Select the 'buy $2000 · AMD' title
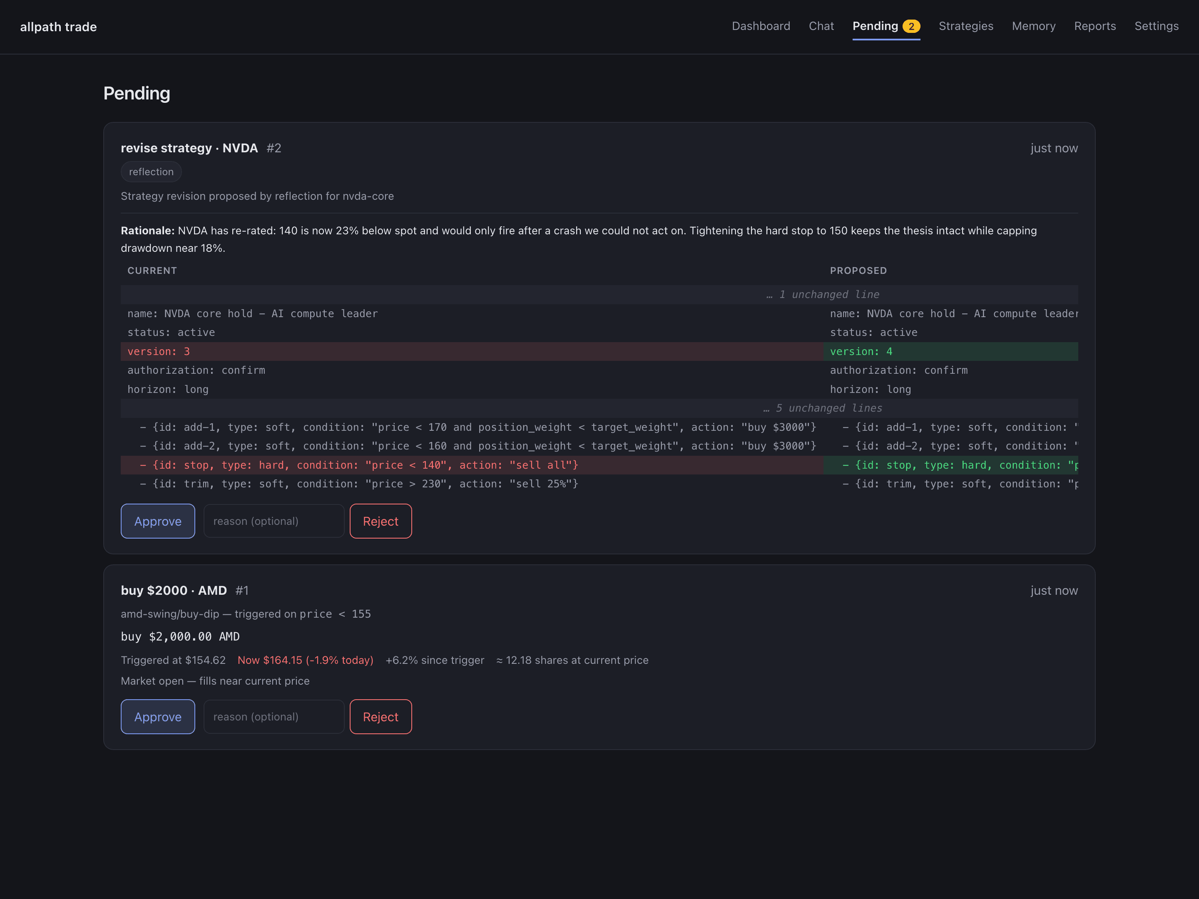This screenshot has height=899, width=1199. coord(174,590)
